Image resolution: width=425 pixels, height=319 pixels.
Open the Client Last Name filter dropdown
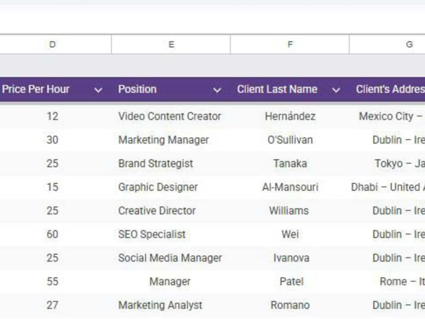(x=336, y=90)
